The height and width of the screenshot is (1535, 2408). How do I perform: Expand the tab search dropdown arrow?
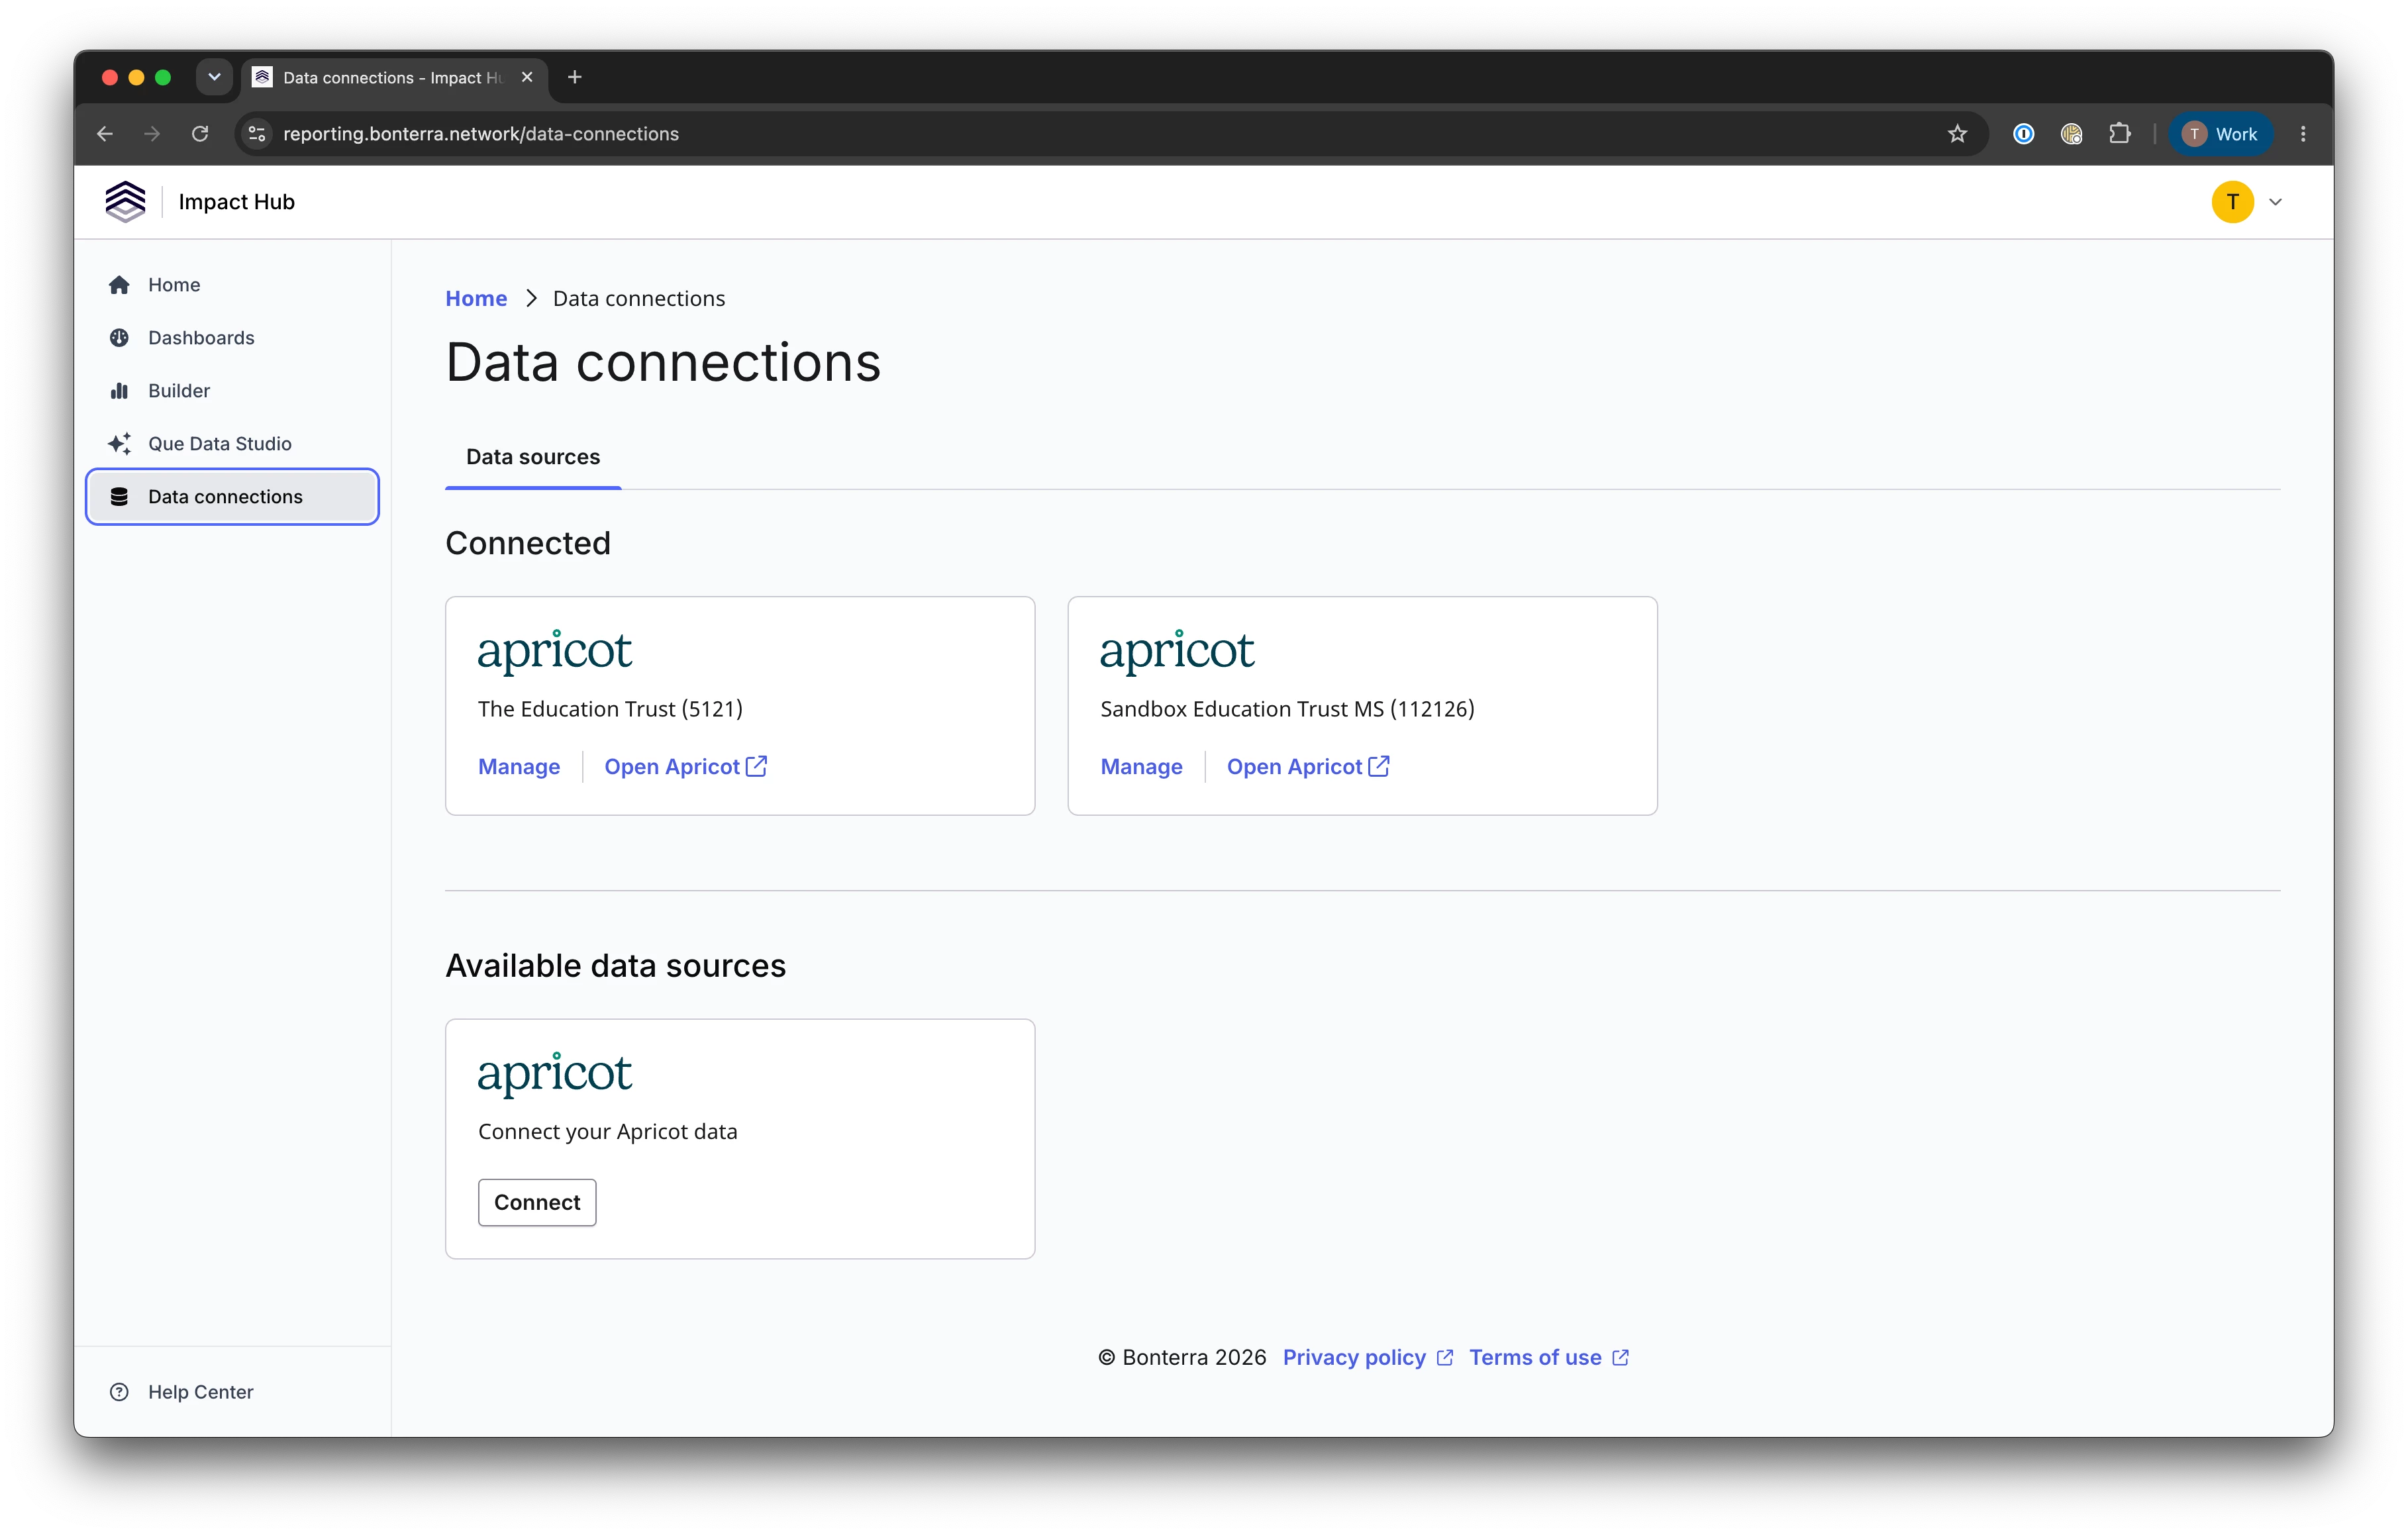click(x=214, y=77)
